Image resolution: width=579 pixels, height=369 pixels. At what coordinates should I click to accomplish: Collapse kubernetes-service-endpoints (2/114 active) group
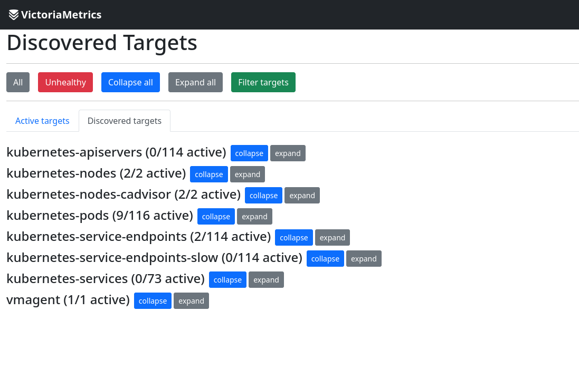pyautogui.click(x=294, y=238)
